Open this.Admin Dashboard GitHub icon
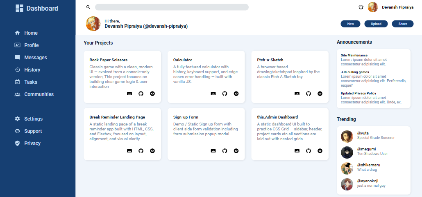The height and width of the screenshot is (197, 422). coord(309,151)
